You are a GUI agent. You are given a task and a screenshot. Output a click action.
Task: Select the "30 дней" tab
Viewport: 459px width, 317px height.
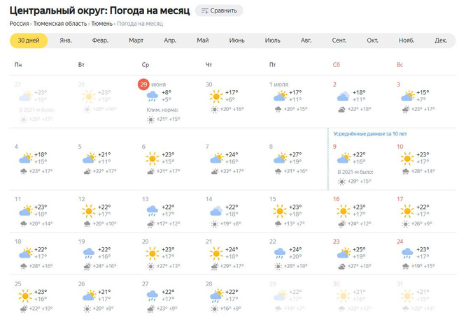click(x=29, y=40)
